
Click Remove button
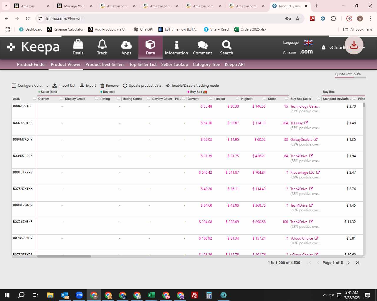109,86
